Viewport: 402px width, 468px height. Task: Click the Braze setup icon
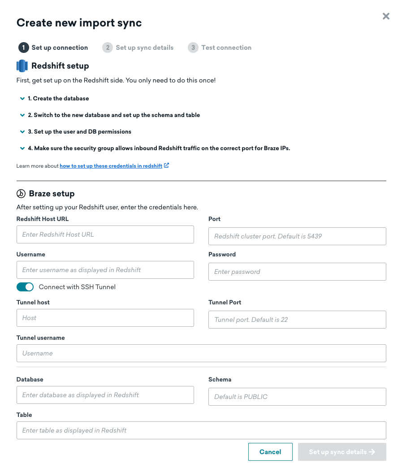21,193
